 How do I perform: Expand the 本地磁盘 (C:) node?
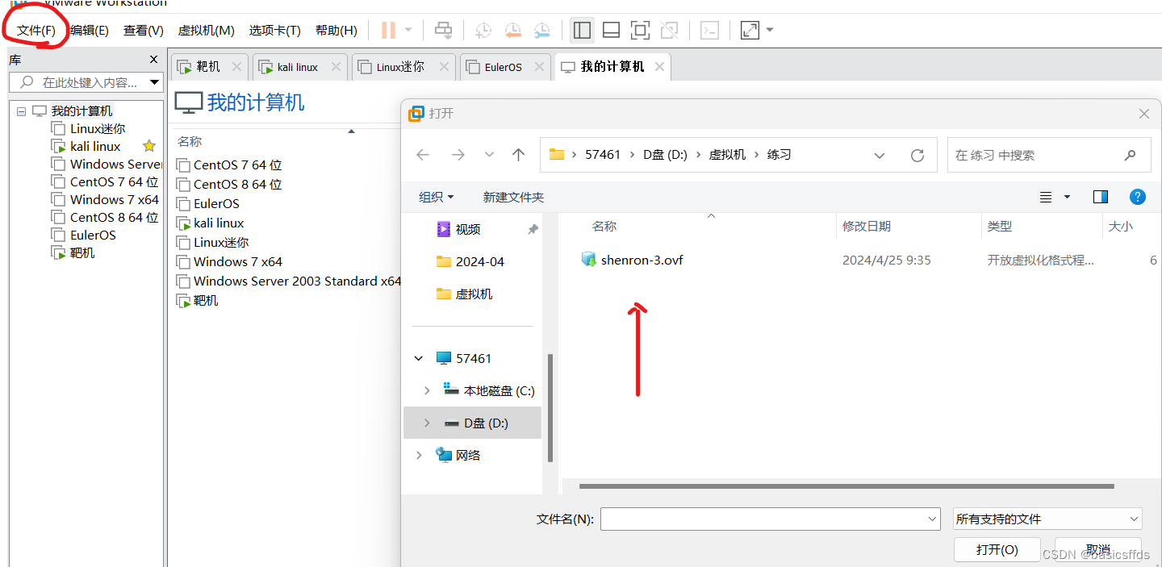click(427, 390)
